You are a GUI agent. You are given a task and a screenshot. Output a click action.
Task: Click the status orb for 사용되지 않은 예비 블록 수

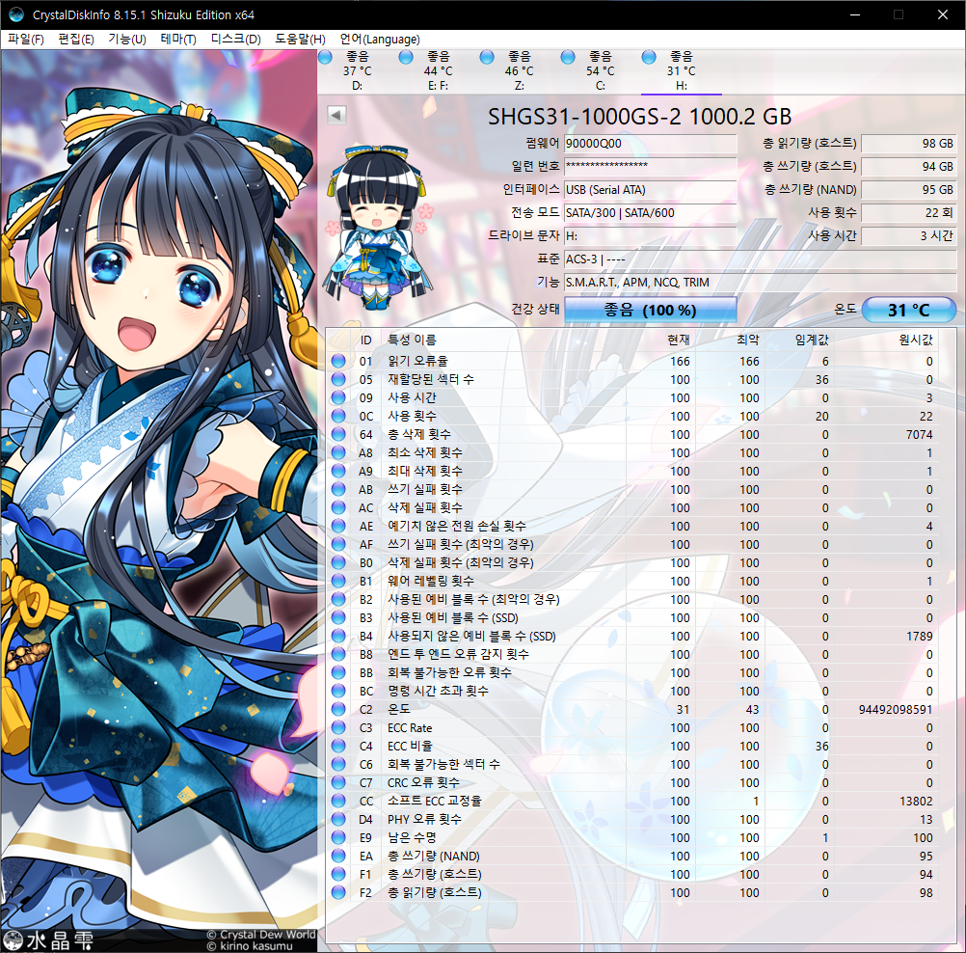(338, 637)
